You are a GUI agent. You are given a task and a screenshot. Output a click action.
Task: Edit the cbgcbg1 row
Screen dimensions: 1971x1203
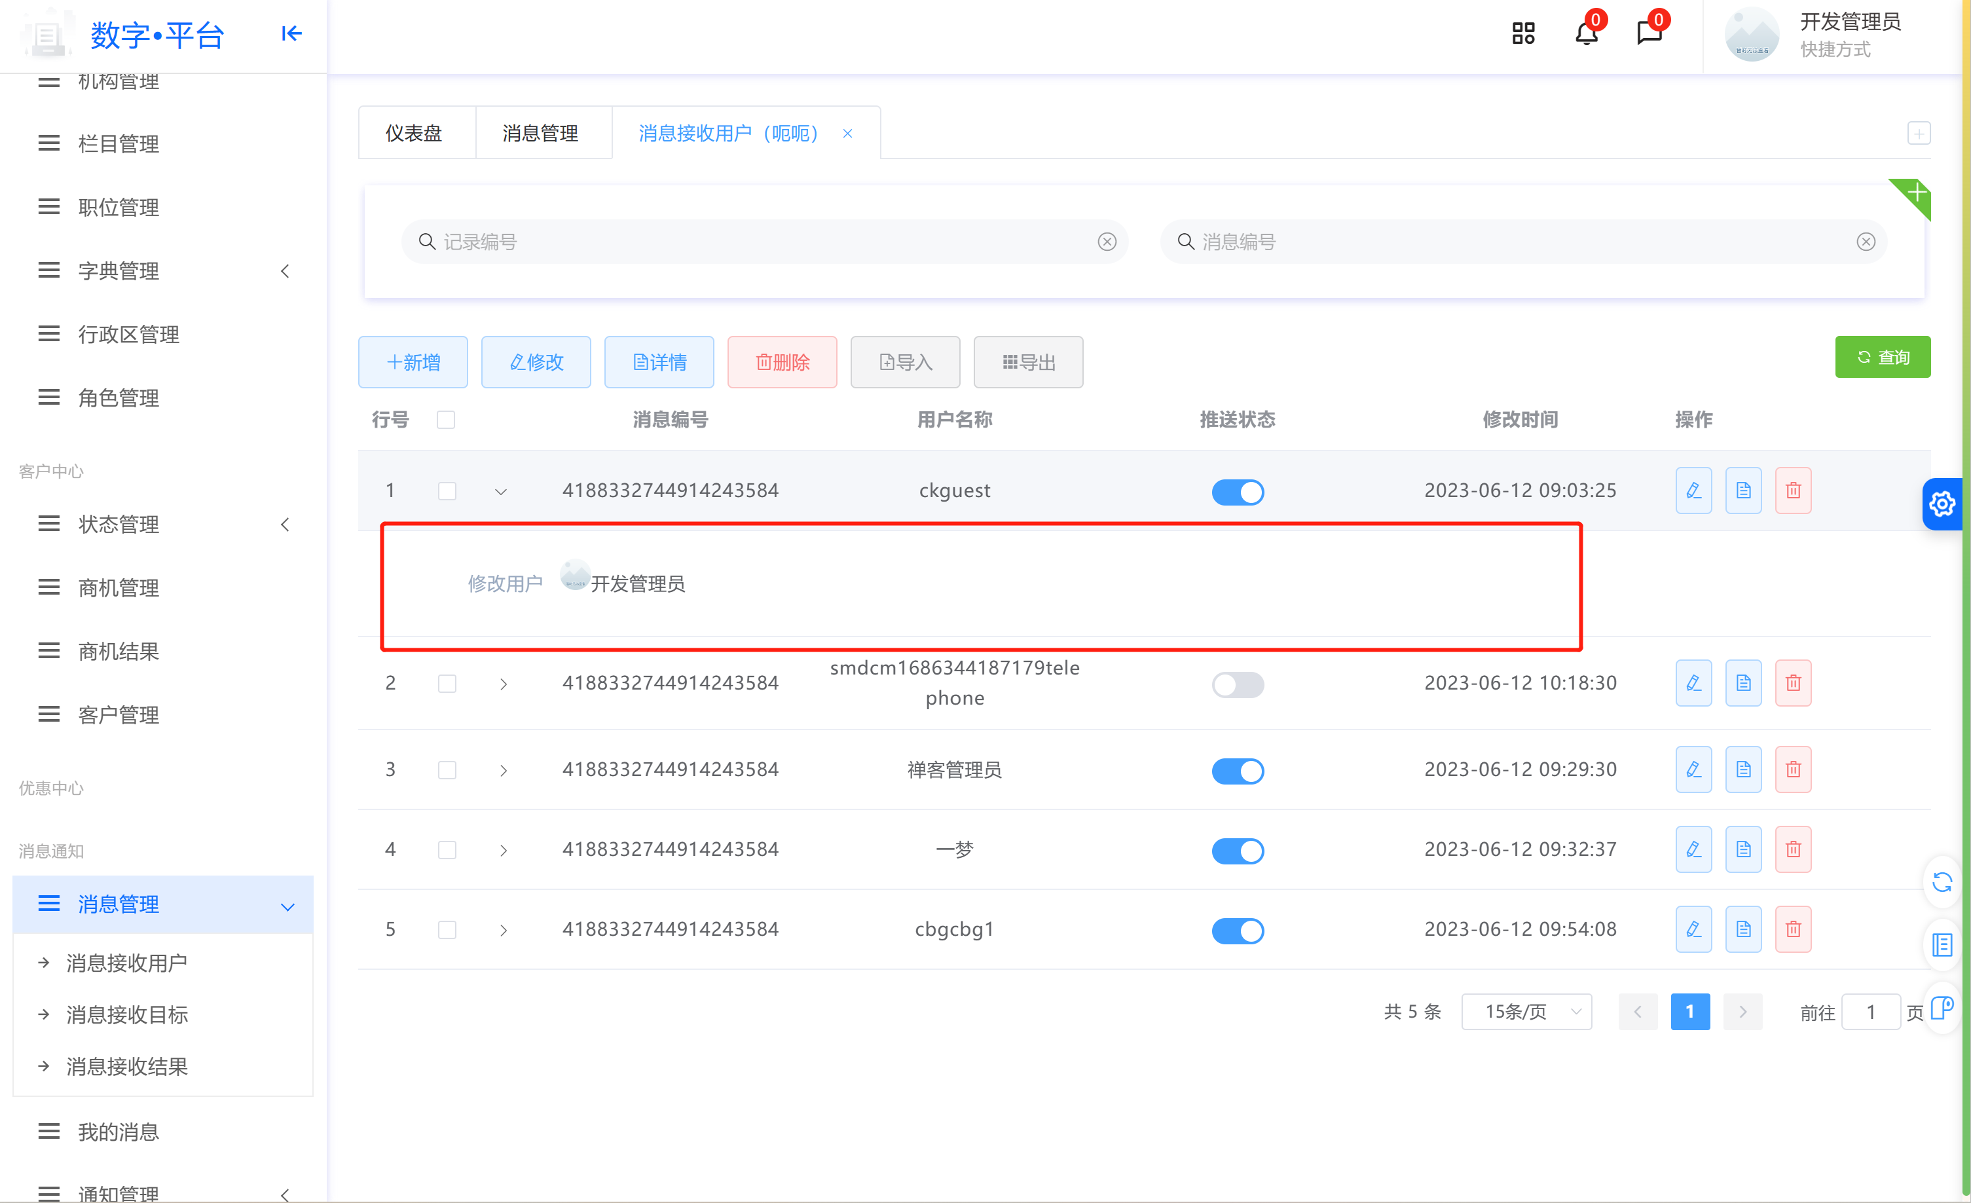click(x=1693, y=929)
